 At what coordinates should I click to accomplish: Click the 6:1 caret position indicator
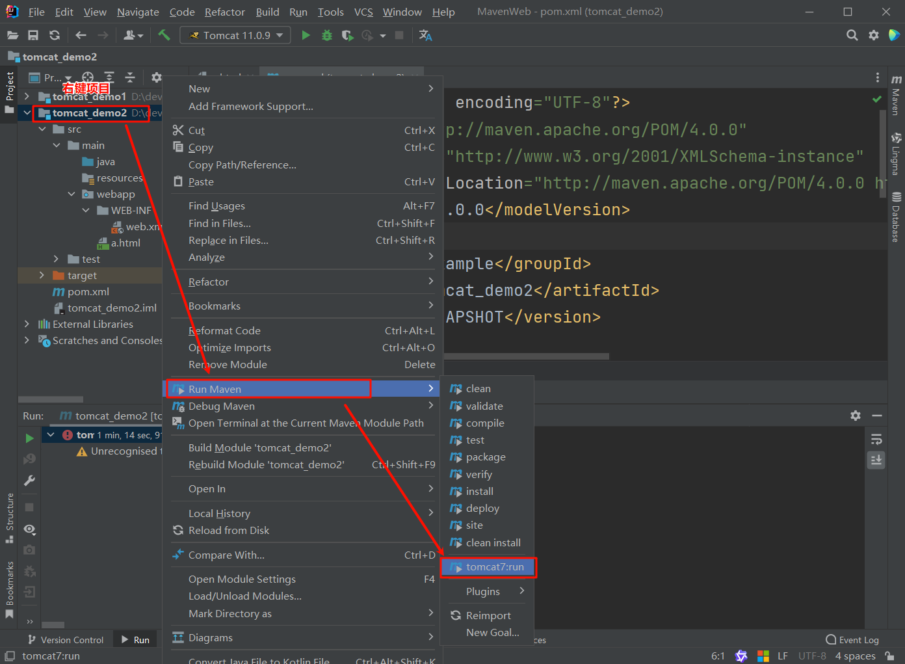[718, 656]
